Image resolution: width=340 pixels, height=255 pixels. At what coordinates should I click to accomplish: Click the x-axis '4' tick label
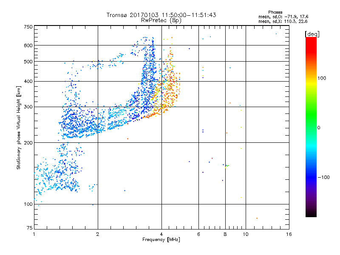pos(161,234)
